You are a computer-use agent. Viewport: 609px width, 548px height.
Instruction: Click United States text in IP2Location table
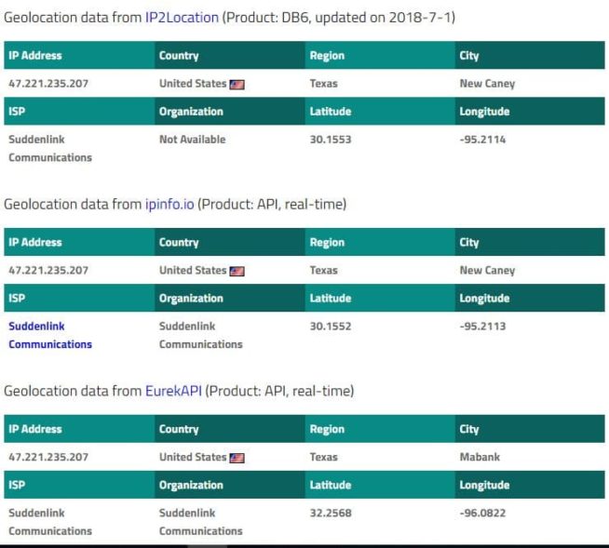[x=193, y=84]
